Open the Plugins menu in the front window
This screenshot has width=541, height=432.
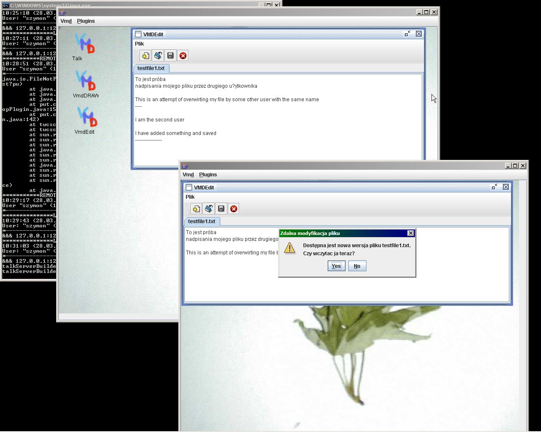click(x=208, y=174)
